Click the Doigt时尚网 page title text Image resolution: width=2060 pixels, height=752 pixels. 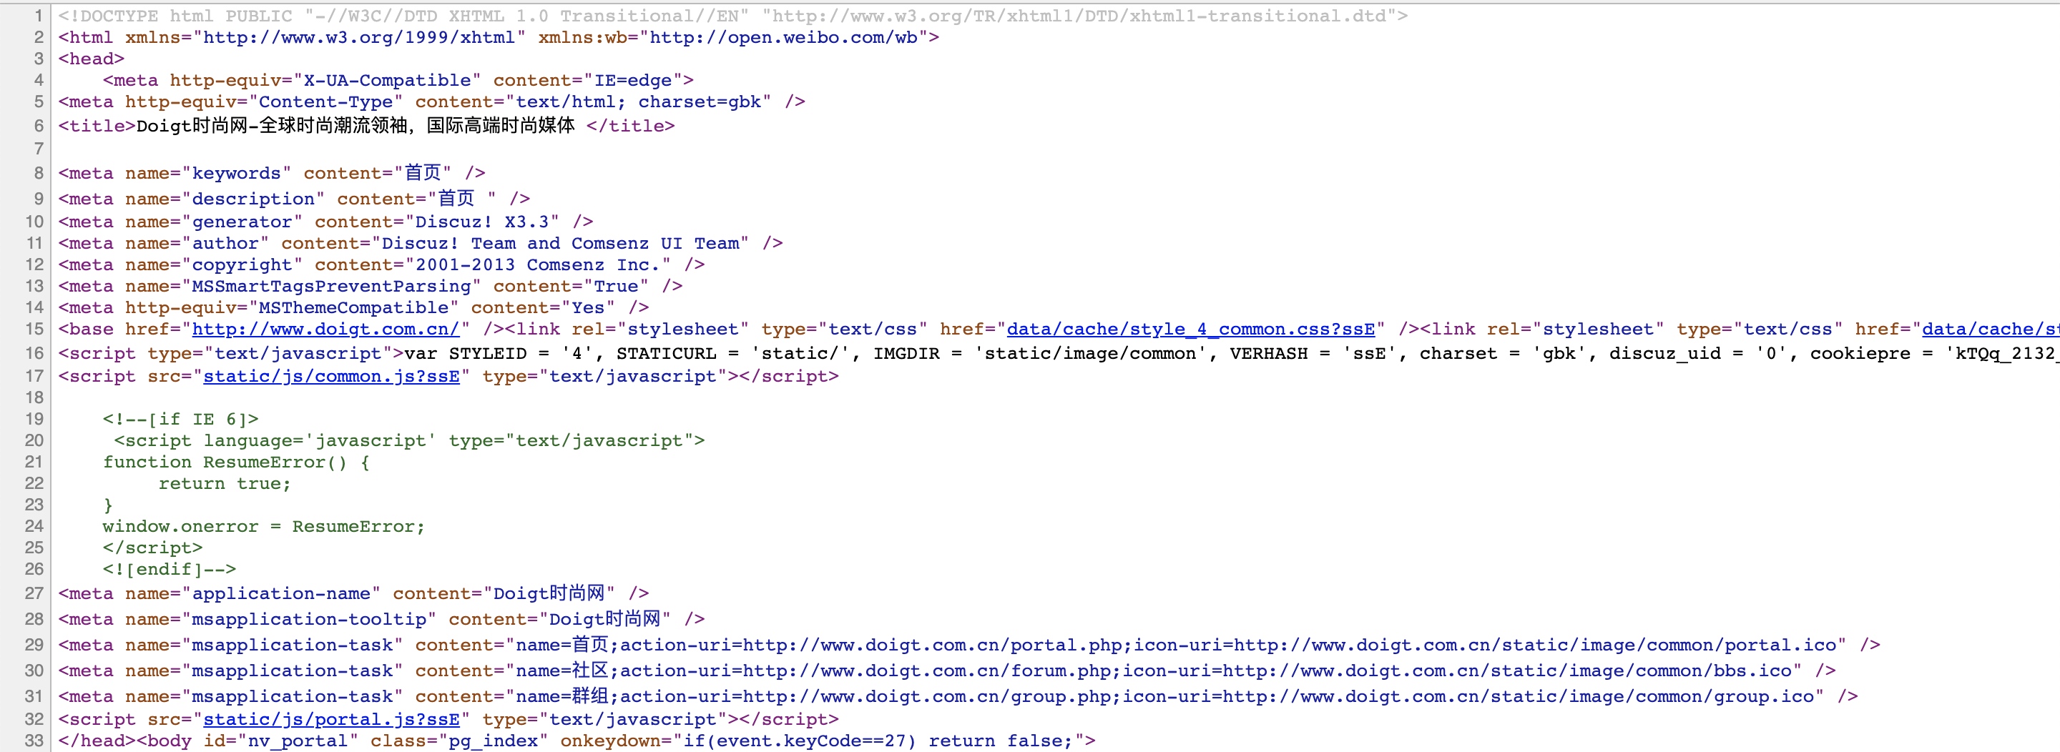click(355, 127)
